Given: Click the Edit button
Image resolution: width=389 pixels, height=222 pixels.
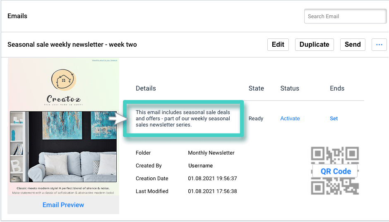Looking at the screenshot, I should coord(278,45).
